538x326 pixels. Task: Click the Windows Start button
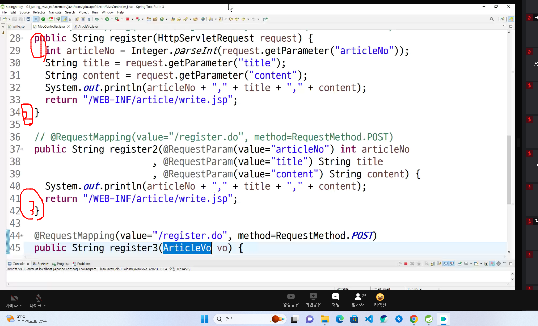pyautogui.click(x=204, y=319)
